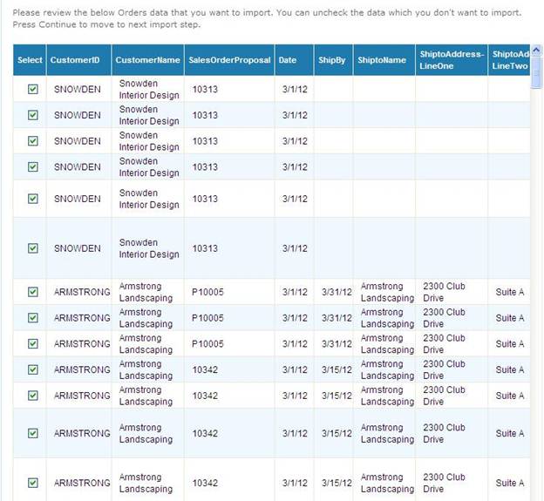Toggle the third ARMSTRONG 10342 row checkbox
Image resolution: width=544 pixels, height=501 pixels.
[x=33, y=433]
